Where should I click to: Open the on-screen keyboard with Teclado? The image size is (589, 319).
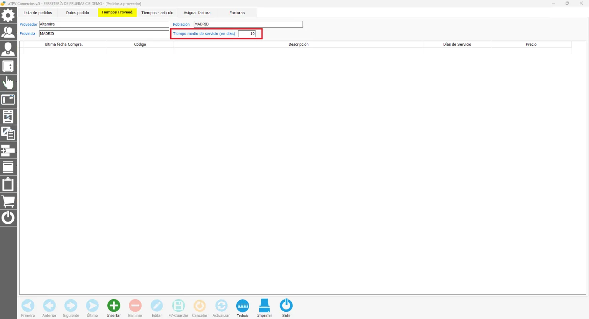click(243, 308)
